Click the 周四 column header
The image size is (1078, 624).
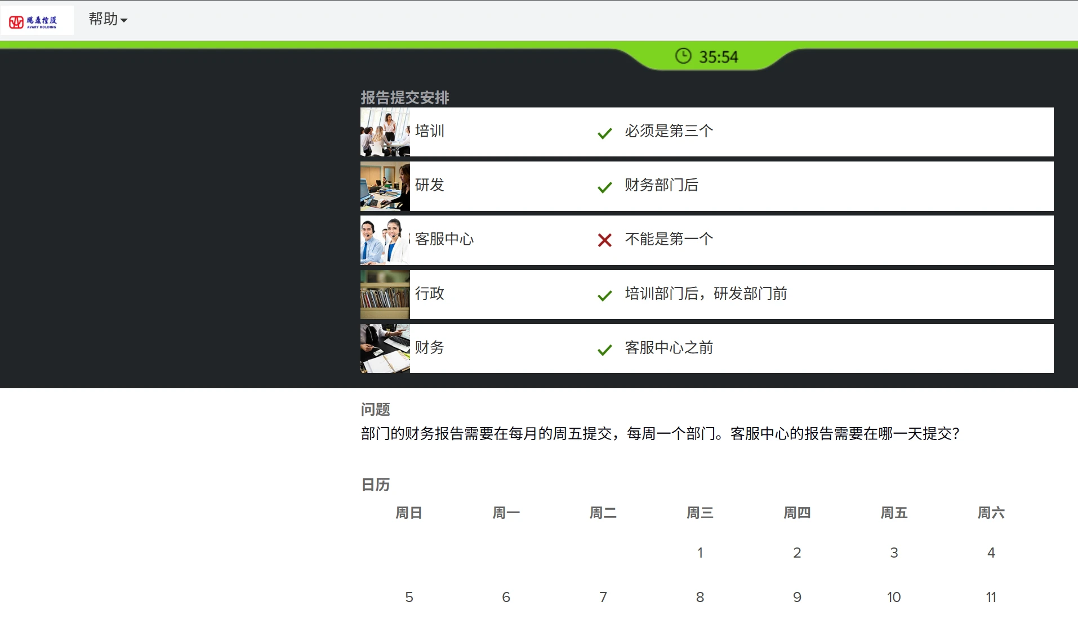(x=797, y=513)
